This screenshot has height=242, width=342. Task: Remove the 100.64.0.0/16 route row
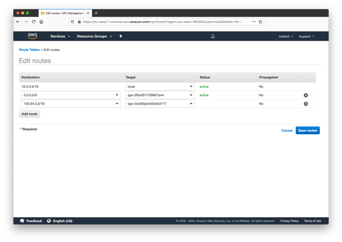tap(306, 104)
